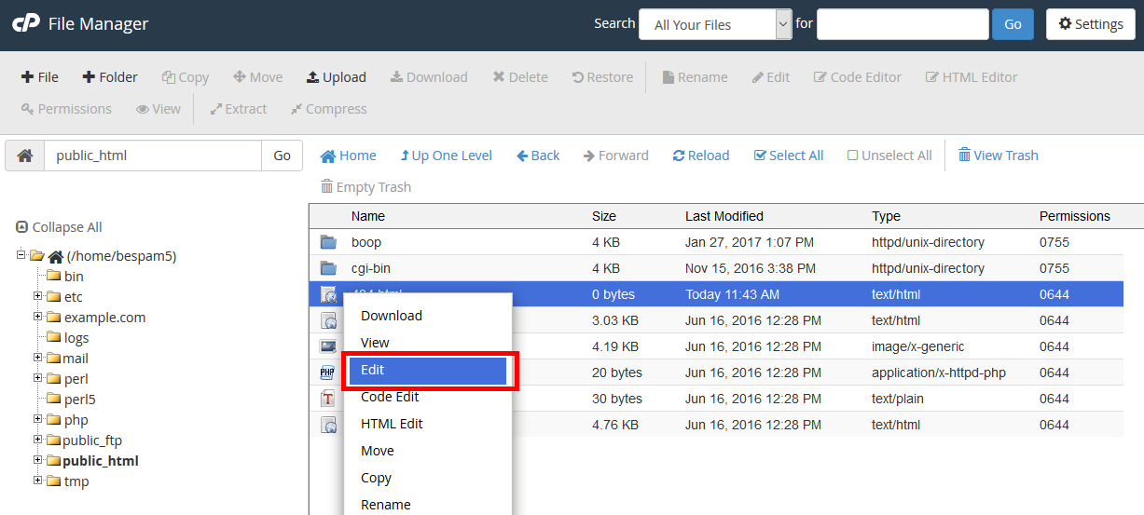This screenshot has height=515, width=1144.
Task: Click Unselect All checkbox option
Action: click(889, 156)
